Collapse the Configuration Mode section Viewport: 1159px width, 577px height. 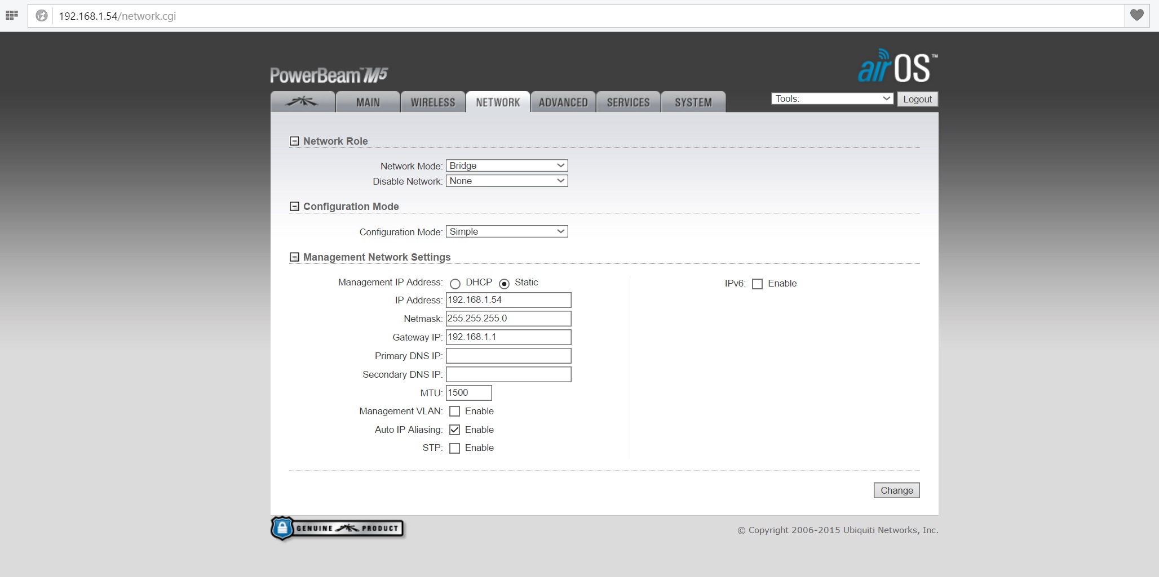tap(294, 207)
